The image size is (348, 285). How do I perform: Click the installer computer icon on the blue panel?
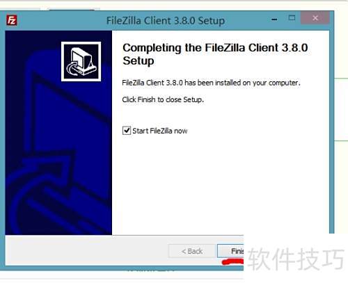(x=81, y=61)
